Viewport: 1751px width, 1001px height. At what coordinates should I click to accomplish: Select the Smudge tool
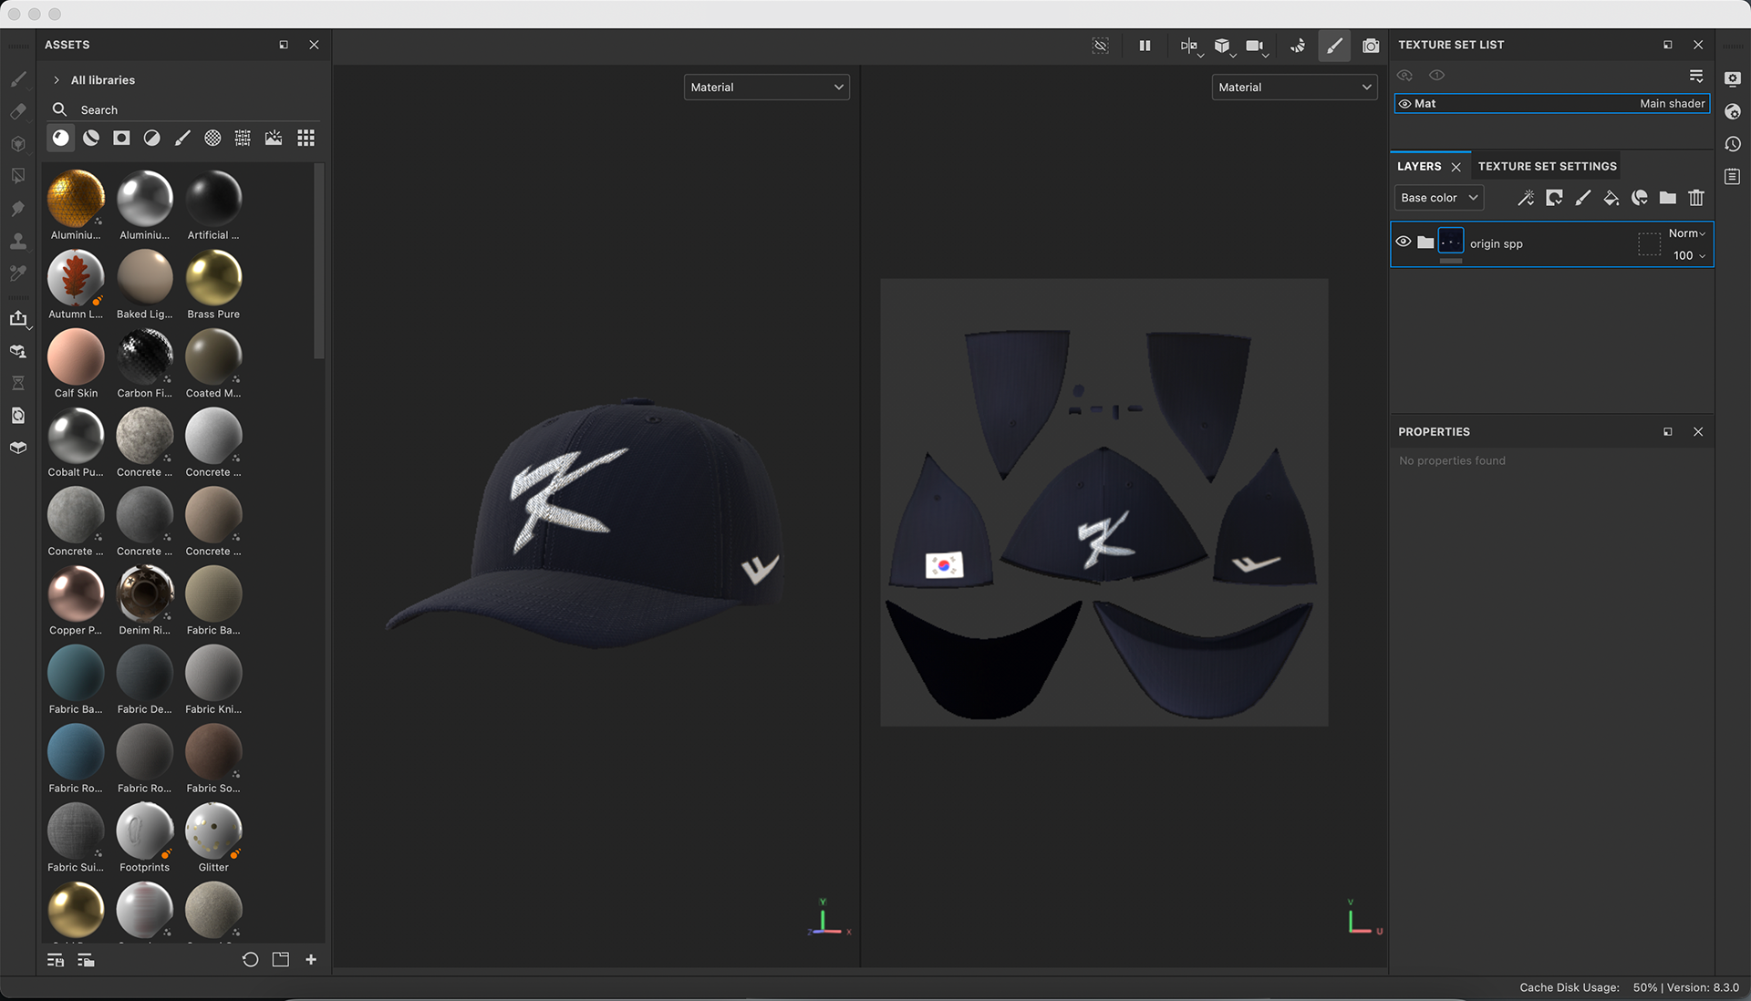point(18,209)
